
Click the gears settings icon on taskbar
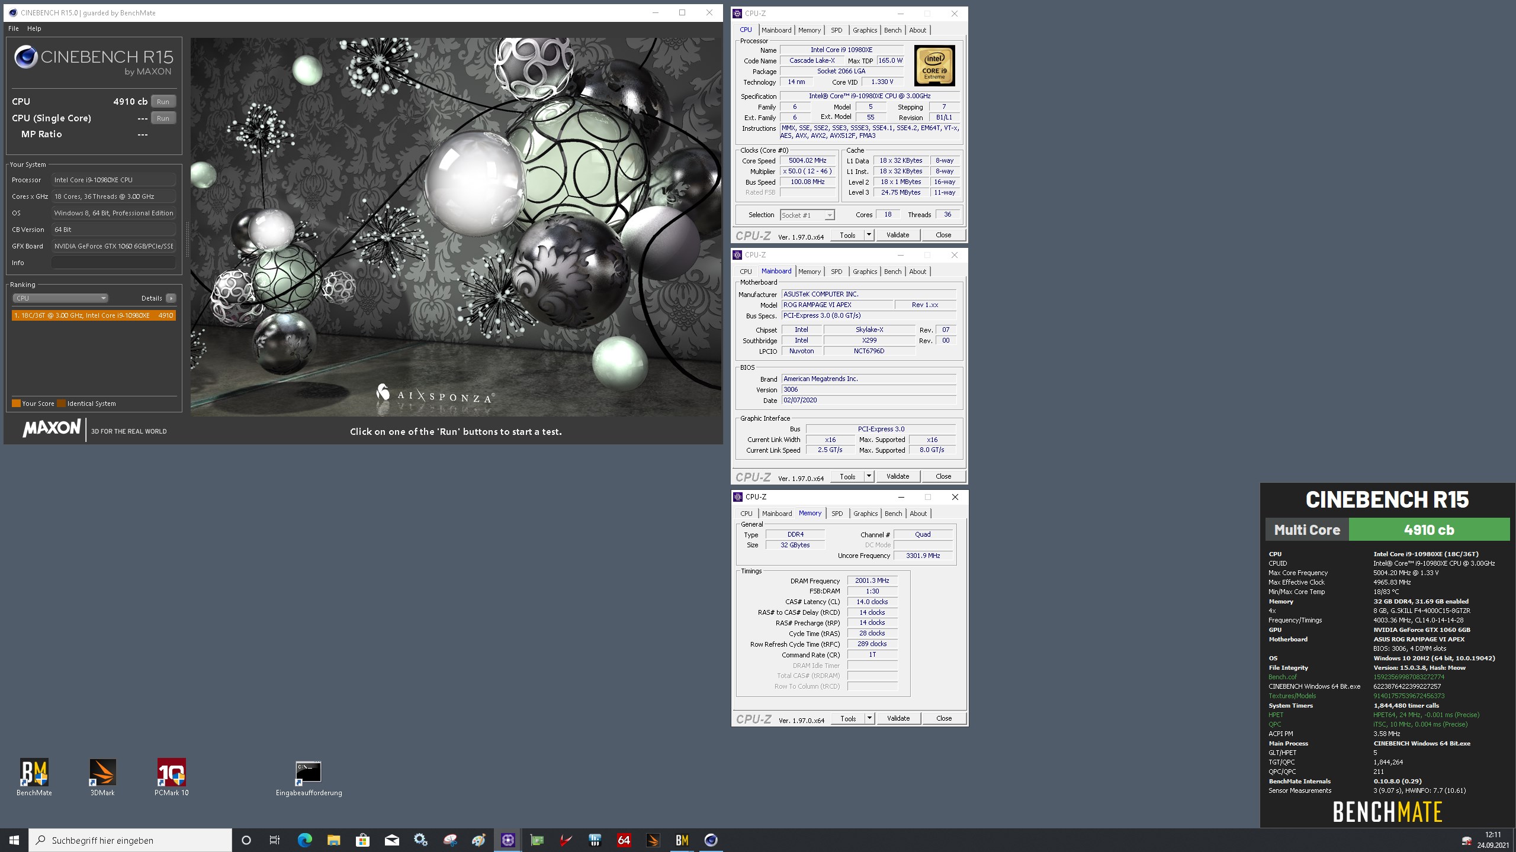pos(420,840)
